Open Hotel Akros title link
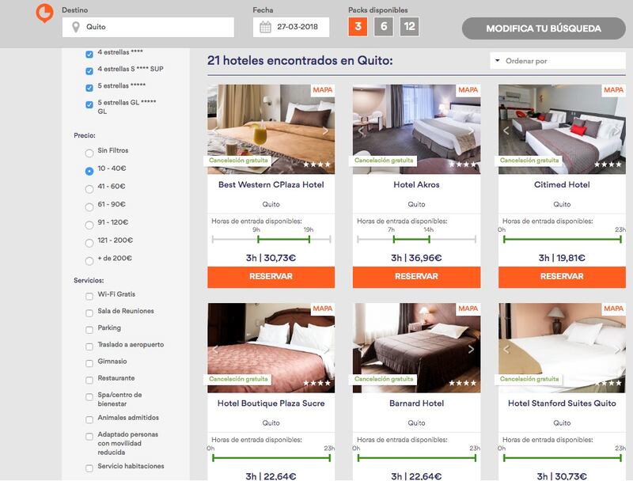This screenshot has height=481, width=633. (417, 185)
